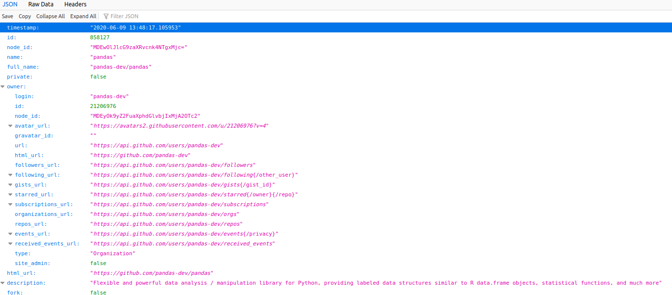672x295 pixels.
Task: Select the highlighted timestamp row
Action: [336, 27]
